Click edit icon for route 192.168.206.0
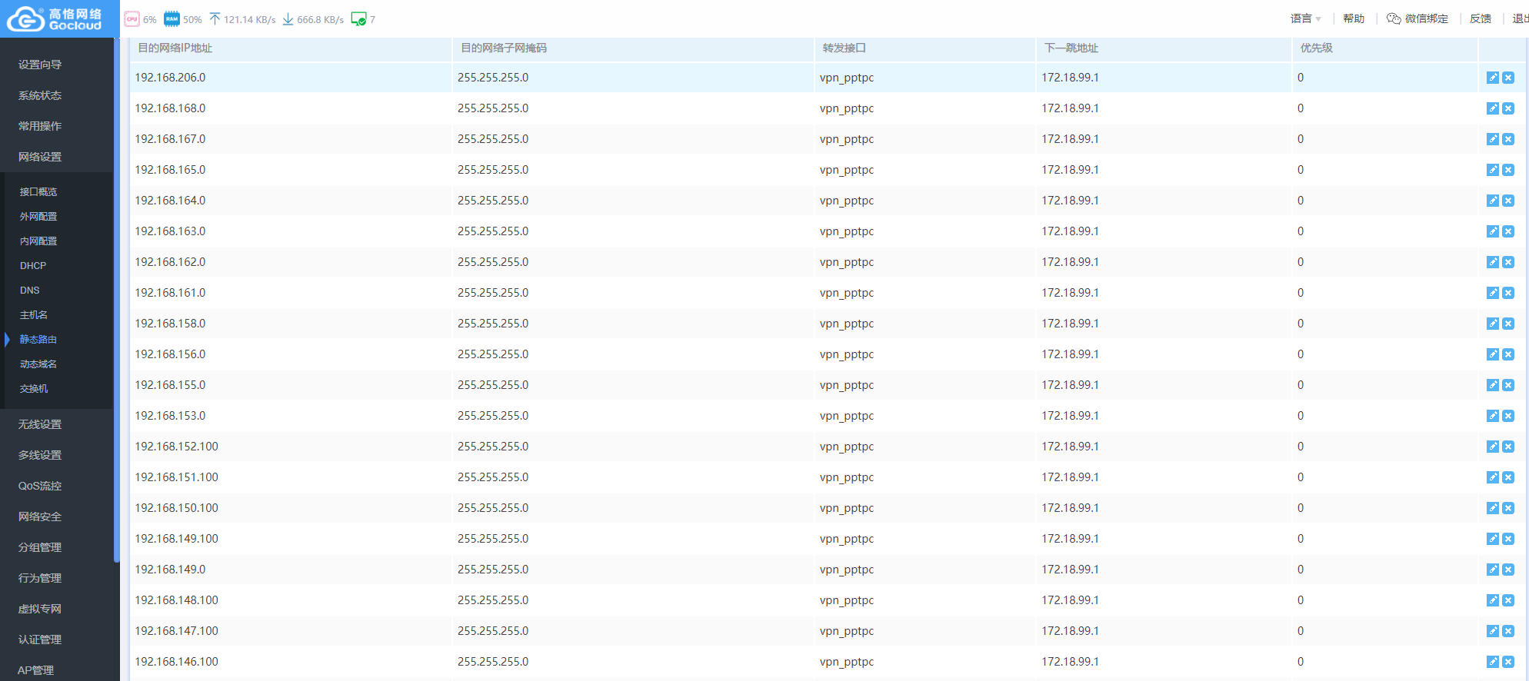Screen dimensions: 1529x681 pyautogui.click(x=1492, y=78)
